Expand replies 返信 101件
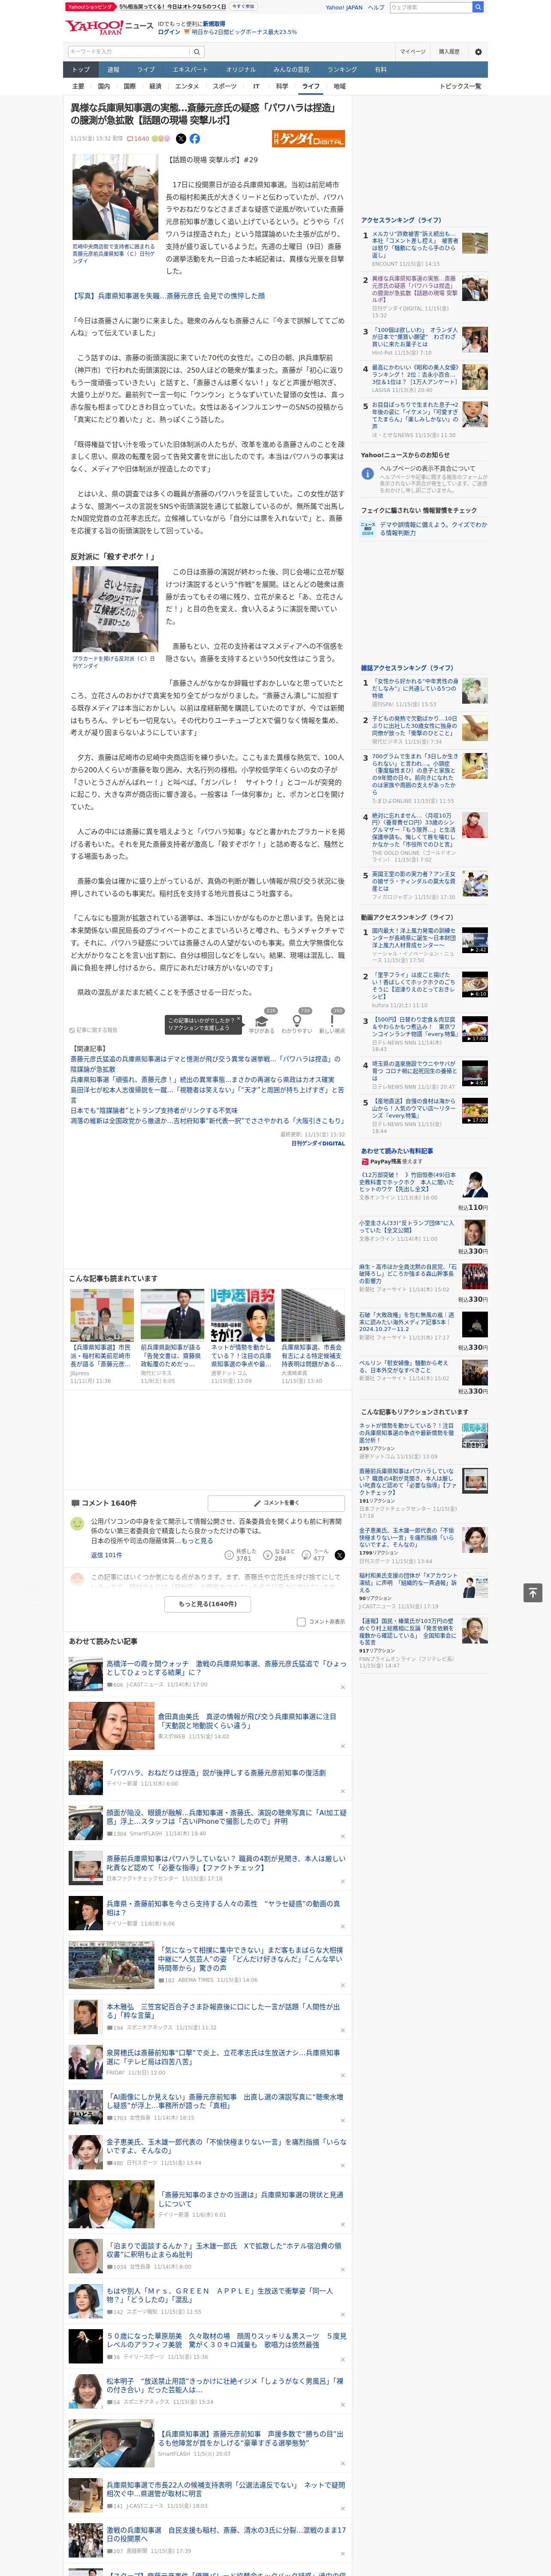This screenshot has width=551, height=2576. [106, 1555]
